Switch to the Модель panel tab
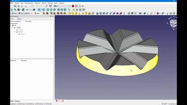Image resolution: width=187 pixels, height=105 pixels. pyautogui.click(x=13, y=19)
